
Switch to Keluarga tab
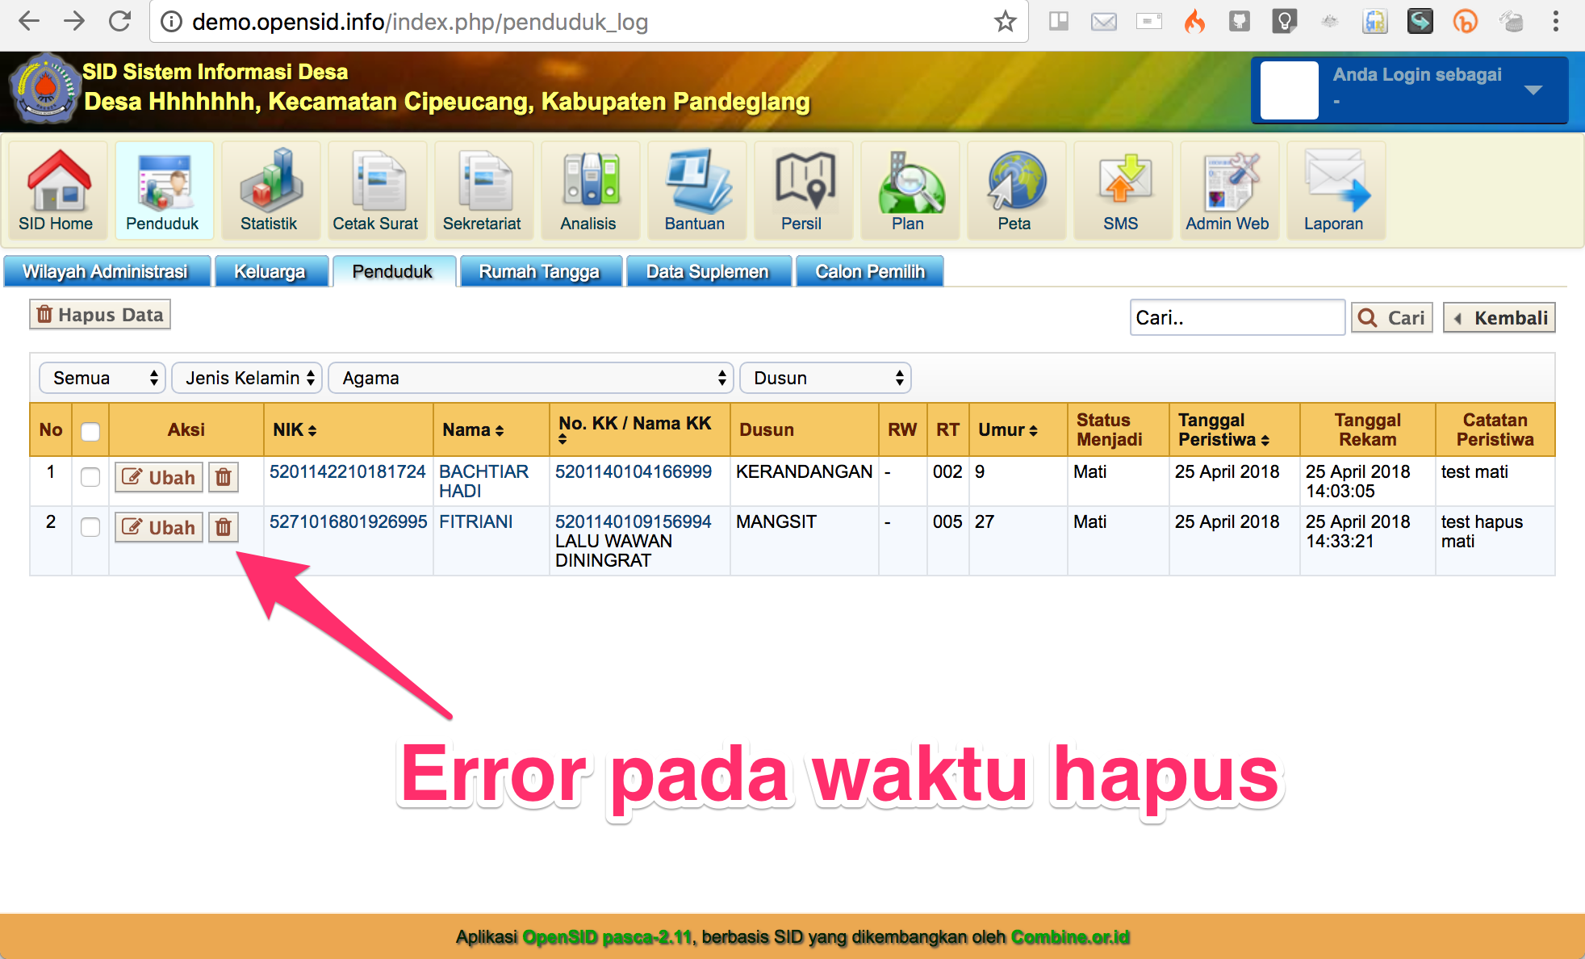coord(270,272)
